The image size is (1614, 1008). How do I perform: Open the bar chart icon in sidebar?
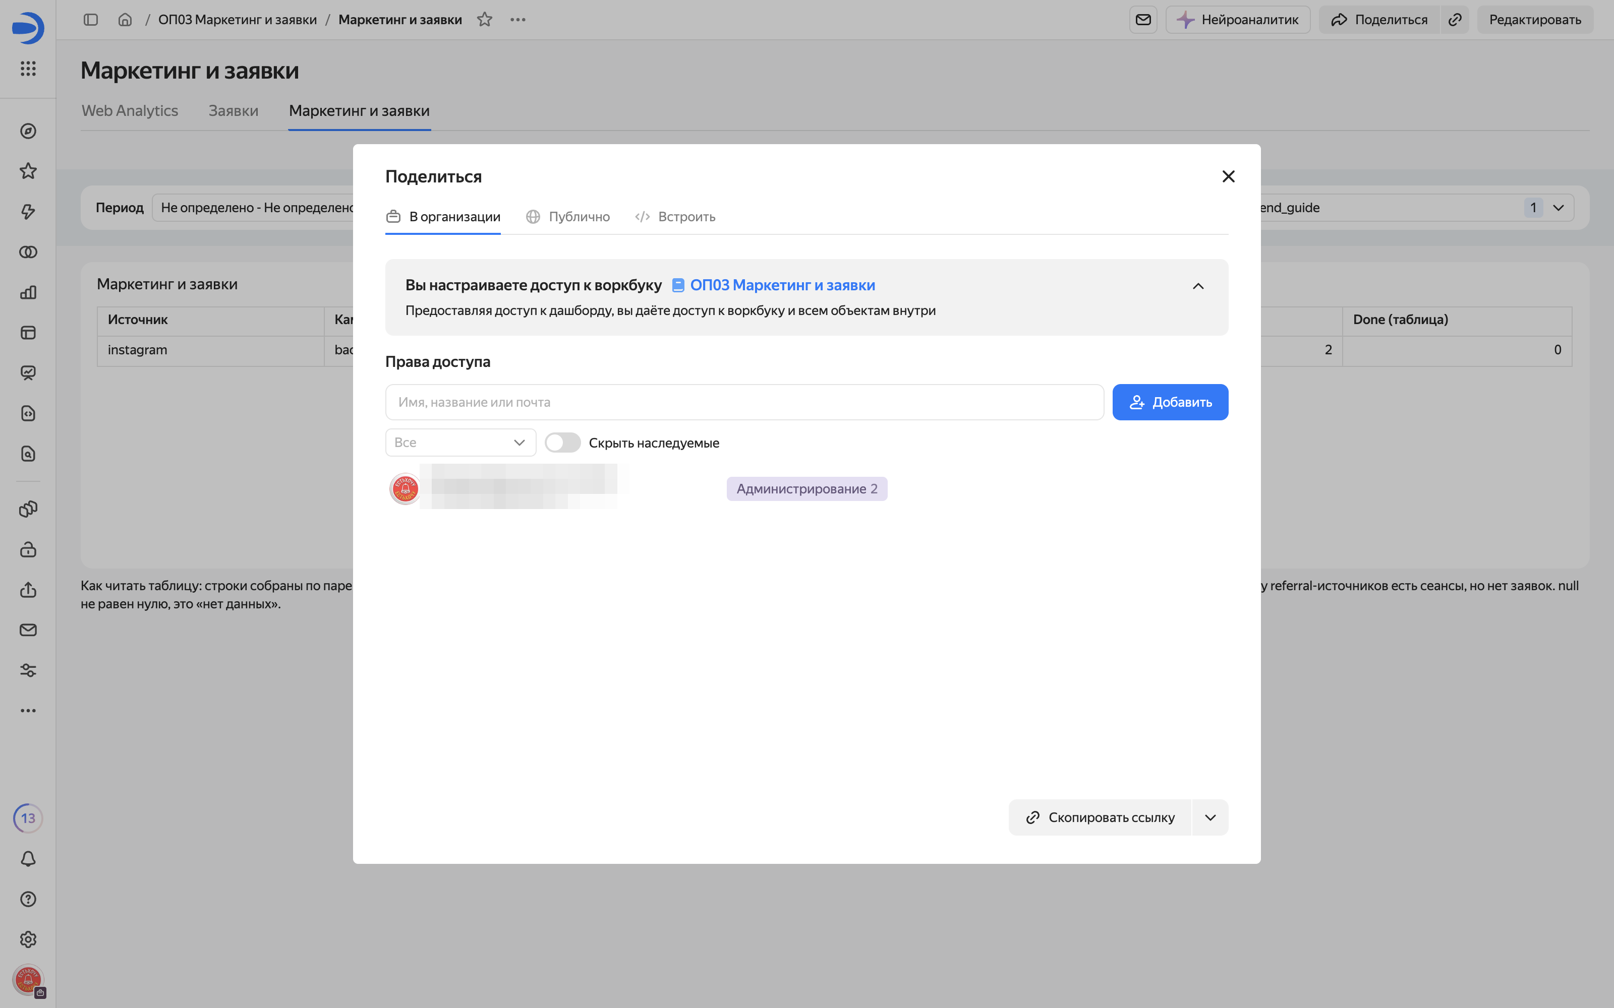28,293
